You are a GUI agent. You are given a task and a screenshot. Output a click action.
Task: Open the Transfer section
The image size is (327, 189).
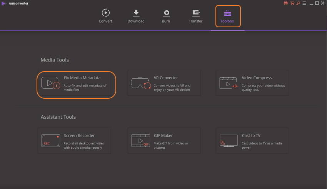coord(195,16)
